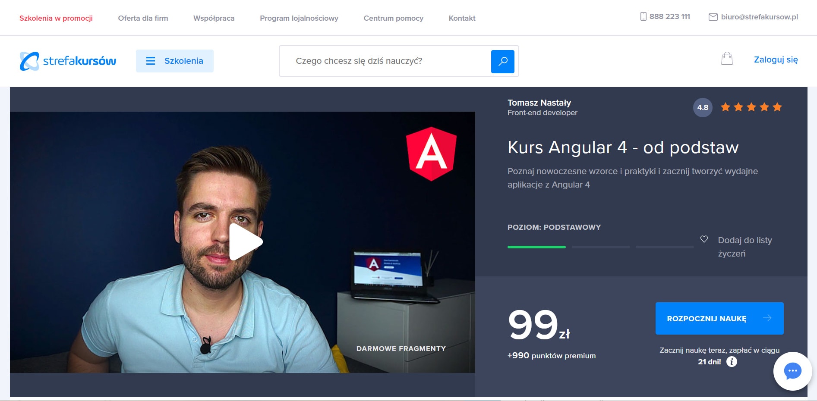Viewport: 817px width, 401px height.
Task: Click the 4.8 rating badge
Action: (703, 107)
